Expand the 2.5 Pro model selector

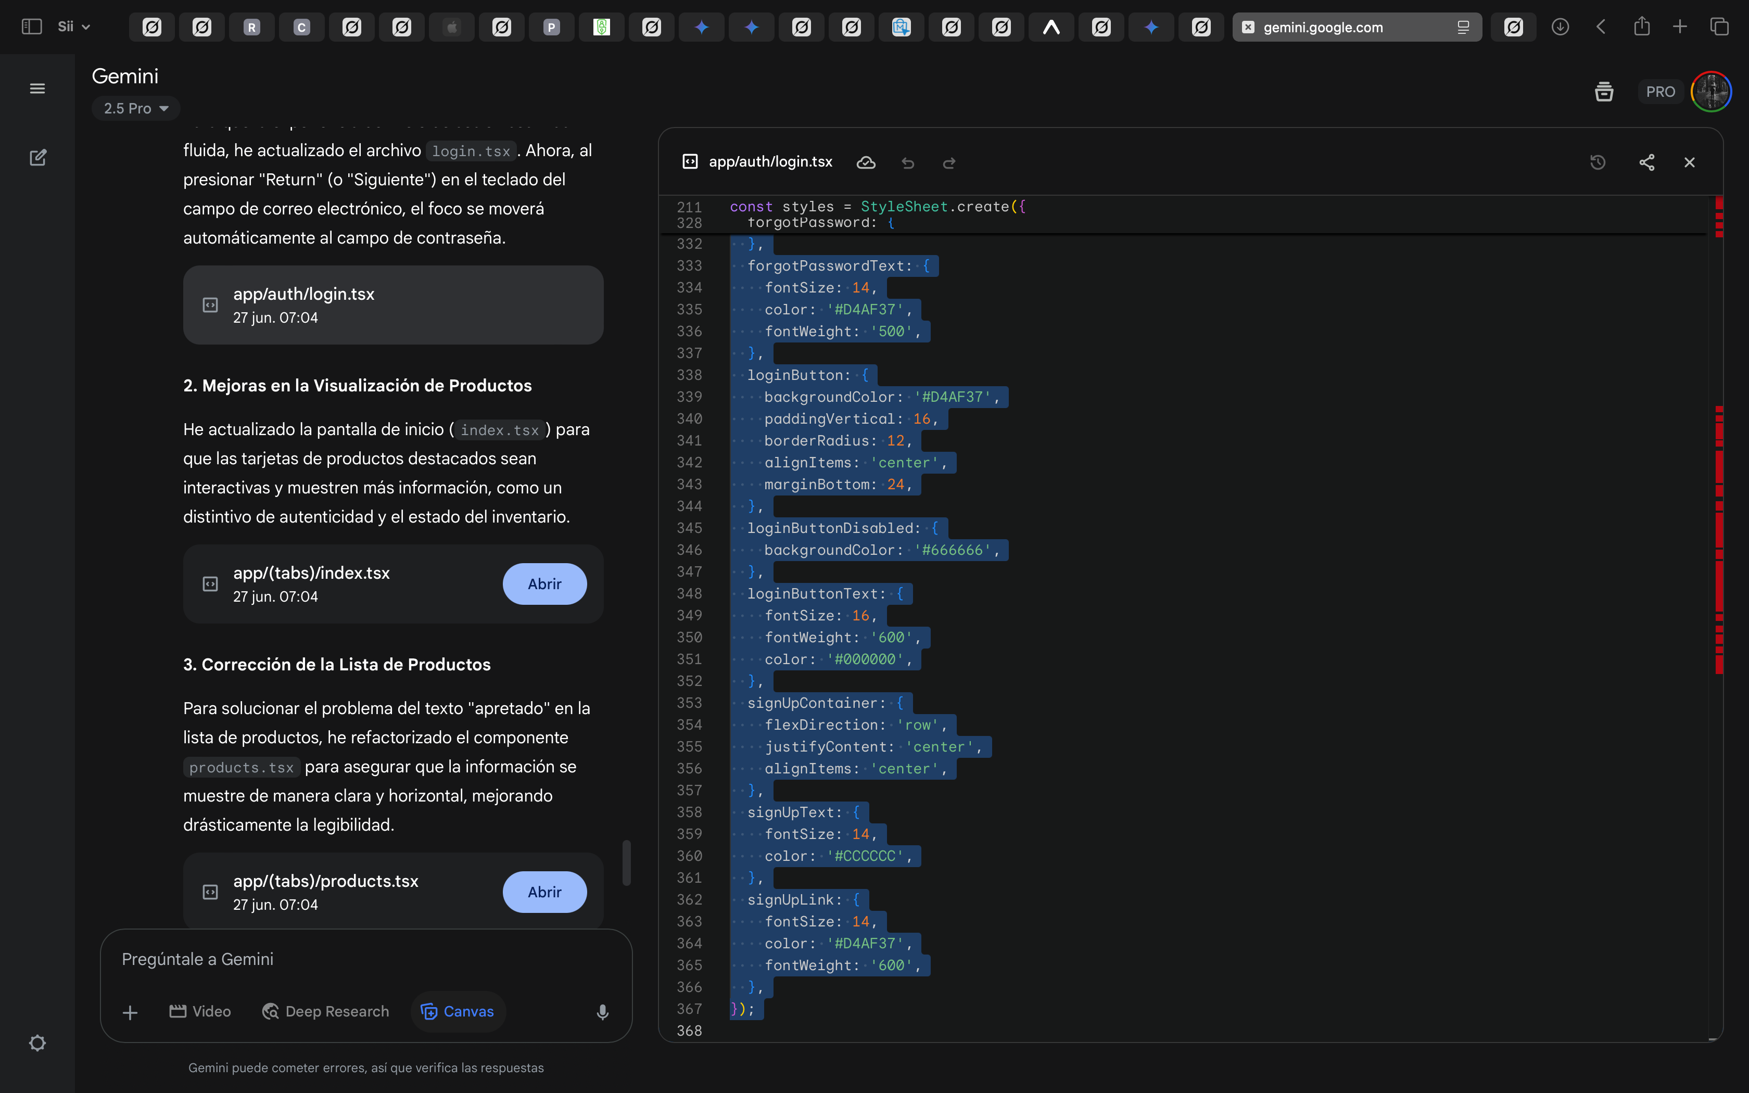(135, 108)
